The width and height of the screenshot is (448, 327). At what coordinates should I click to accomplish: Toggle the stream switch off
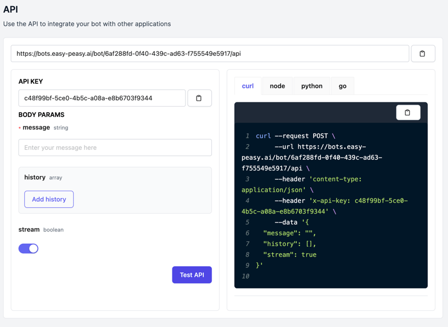click(x=29, y=248)
